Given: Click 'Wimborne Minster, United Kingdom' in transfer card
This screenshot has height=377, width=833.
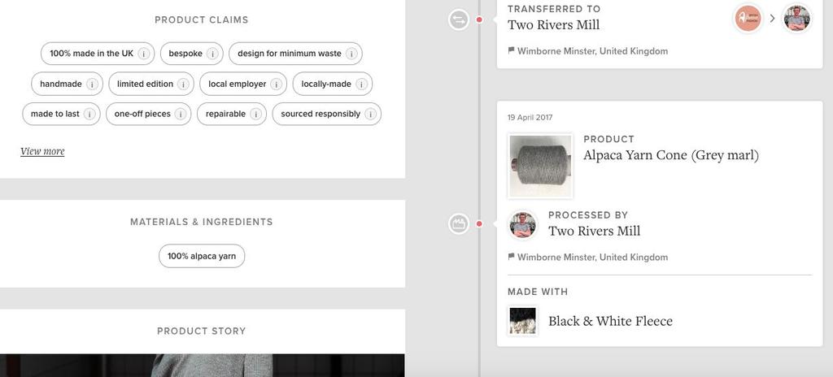Looking at the screenshot, I should [592, 51].
